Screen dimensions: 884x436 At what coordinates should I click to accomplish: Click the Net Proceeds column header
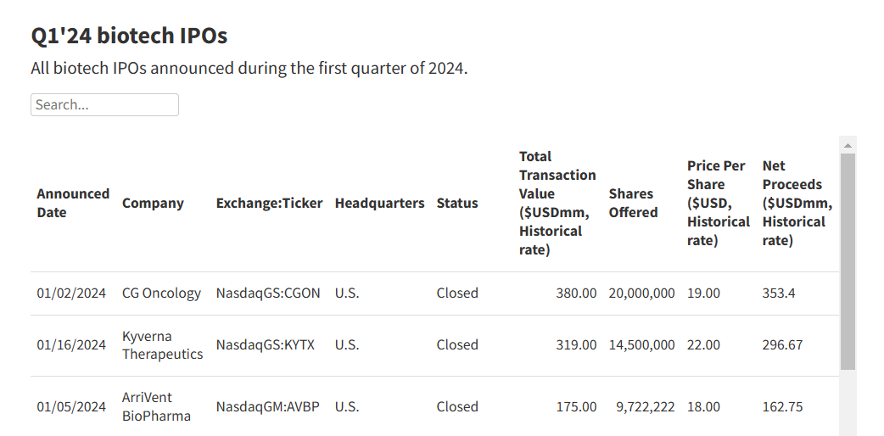point(797,203)
